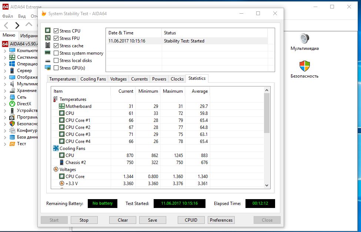The image size is (361, 232).
Task: Click the Up arrow in AIDA64 toolbar
Action: point(29,24)
